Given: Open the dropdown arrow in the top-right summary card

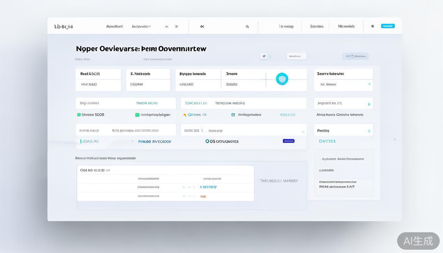Looking at the screenshot, I should pyautogui.click(x=369, y=84).
